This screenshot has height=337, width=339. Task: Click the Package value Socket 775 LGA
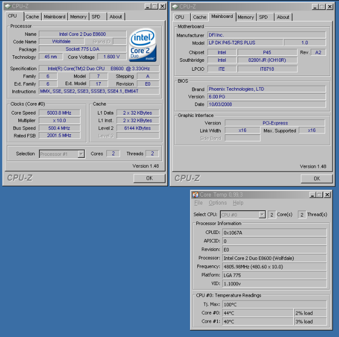[83, 49]
